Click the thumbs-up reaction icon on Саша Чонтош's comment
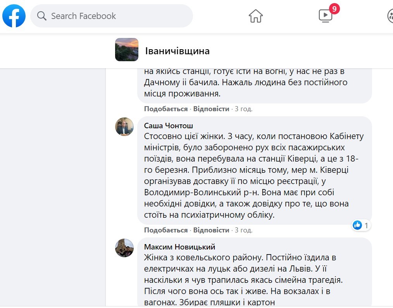 pos(357,225)
